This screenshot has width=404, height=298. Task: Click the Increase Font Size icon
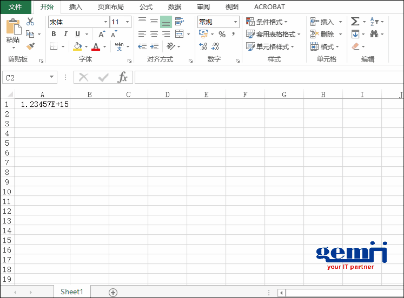pyautogui.click(x=101, y=34)
